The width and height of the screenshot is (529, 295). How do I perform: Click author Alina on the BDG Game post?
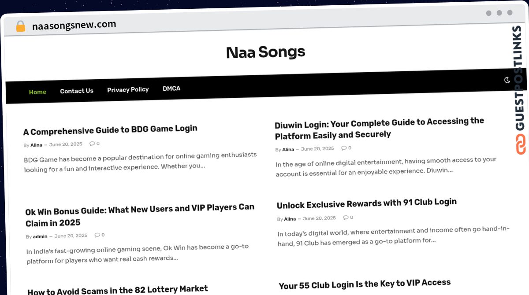[36, 145]
